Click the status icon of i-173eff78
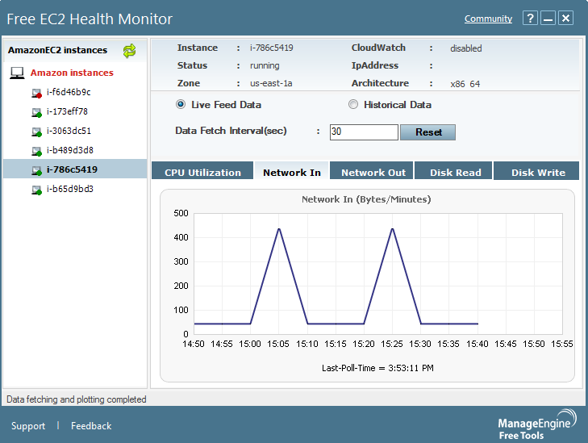The image size is (588, 443). (36, 112)
